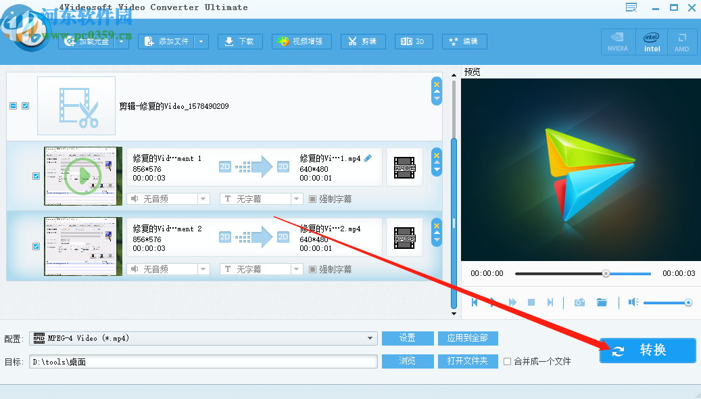701x399 pixels.
Task: Jump to previous frame in preview
Action: point(475,302)
